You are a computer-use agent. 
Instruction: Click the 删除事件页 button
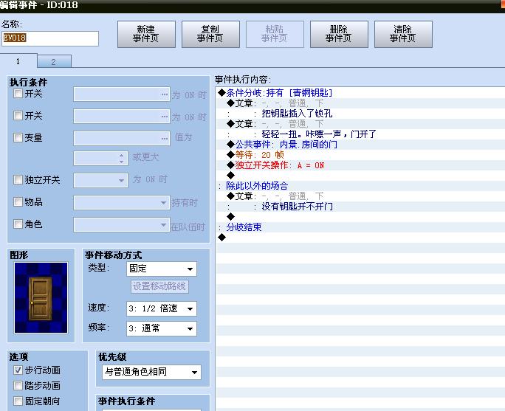point(339,34)
